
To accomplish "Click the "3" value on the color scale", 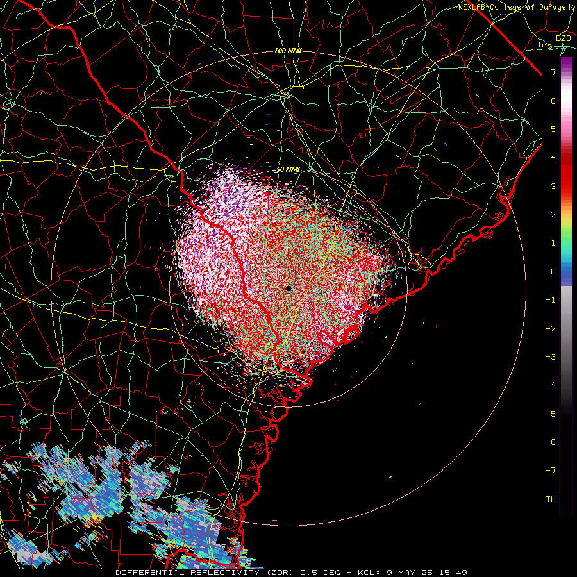I will pos(553,186).
